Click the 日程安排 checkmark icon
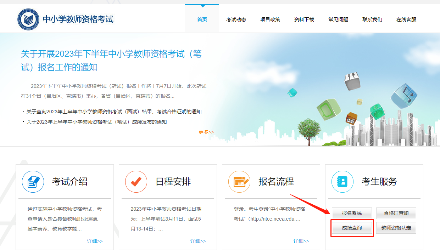 click(136, 182)
